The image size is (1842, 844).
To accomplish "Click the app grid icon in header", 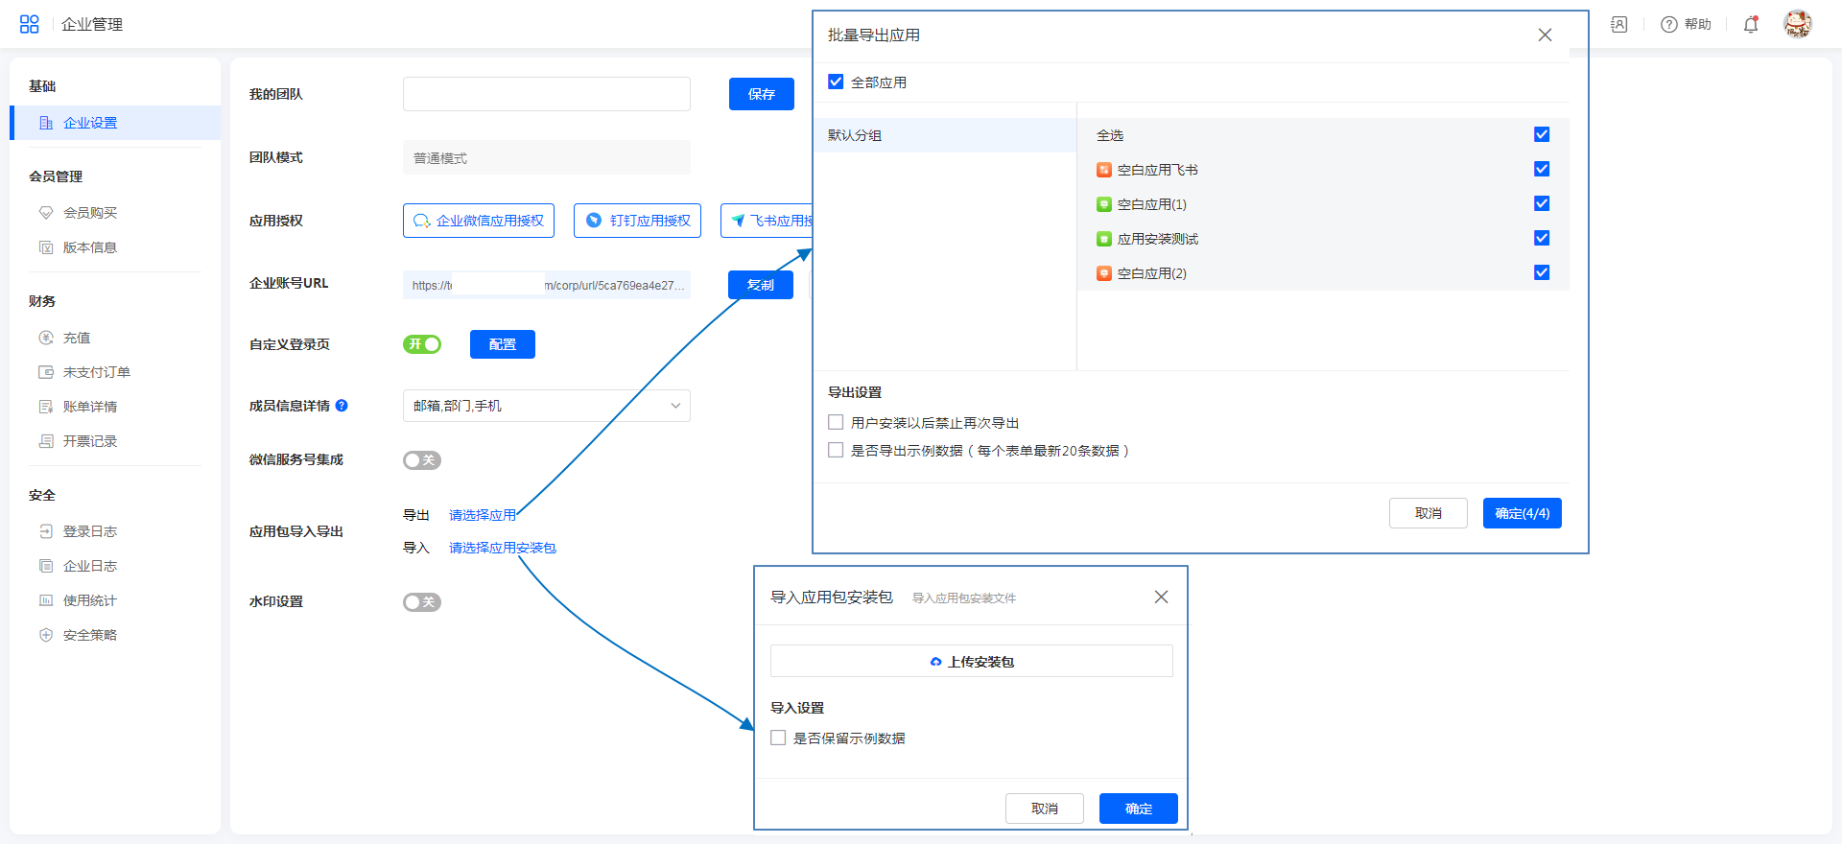I will click(x=29, y=24).
